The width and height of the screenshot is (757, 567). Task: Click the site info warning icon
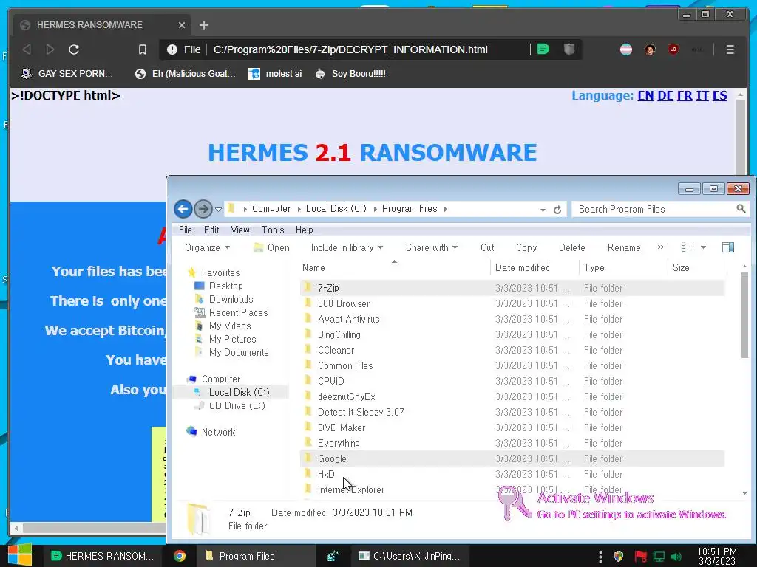pos(172,49)
